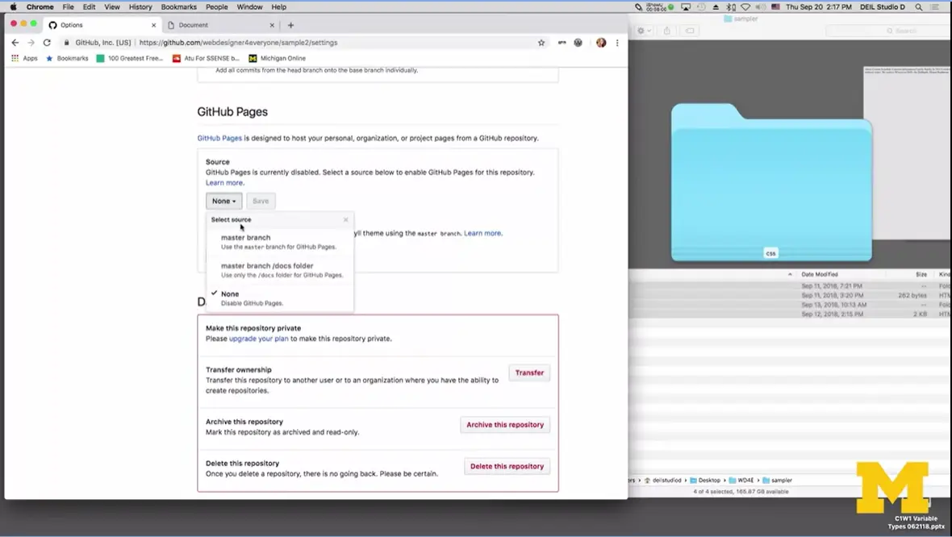Open the Chrome three-dot menu

(617, 42)
